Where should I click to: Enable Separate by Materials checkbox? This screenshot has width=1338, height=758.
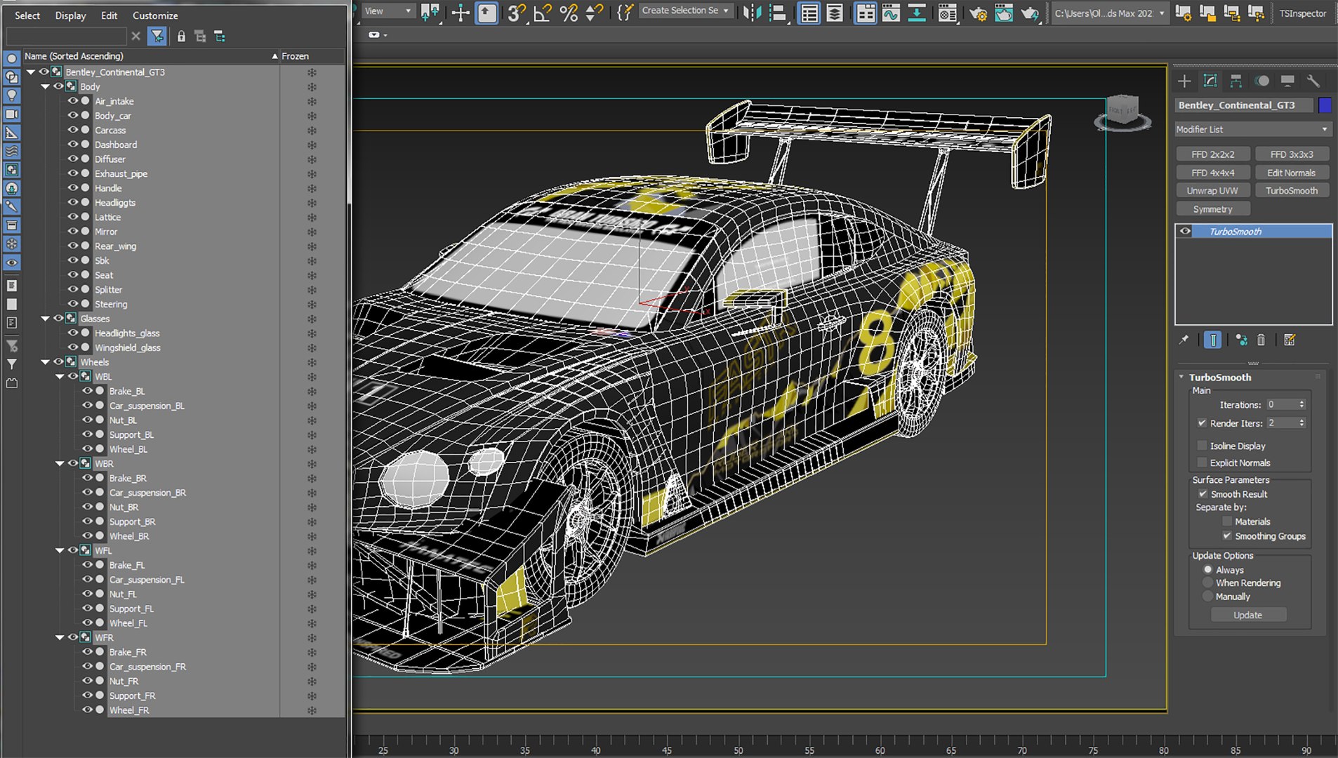click(x=1227, y=521)
